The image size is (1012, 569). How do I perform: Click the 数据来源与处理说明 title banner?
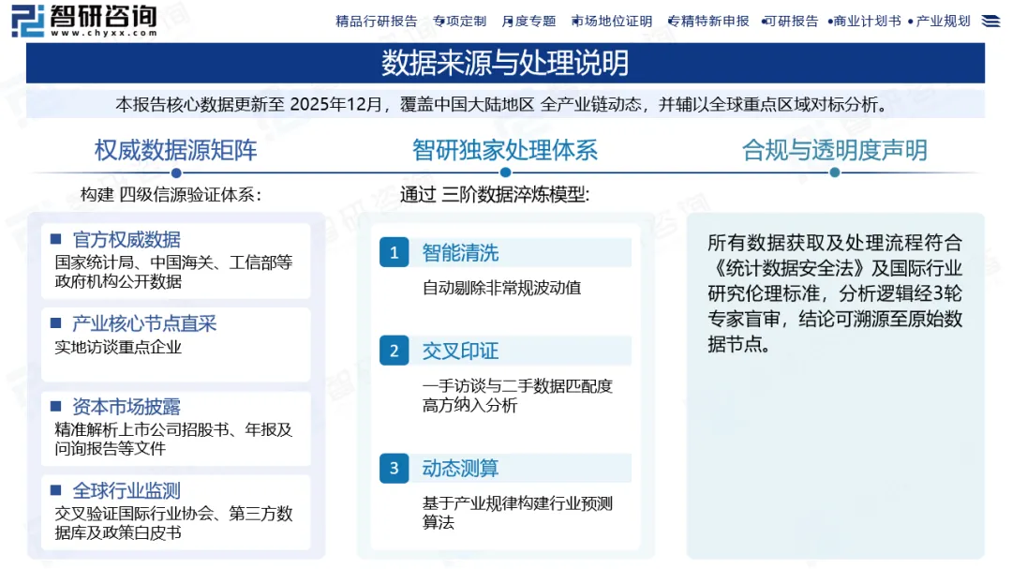tap(506, 64)
